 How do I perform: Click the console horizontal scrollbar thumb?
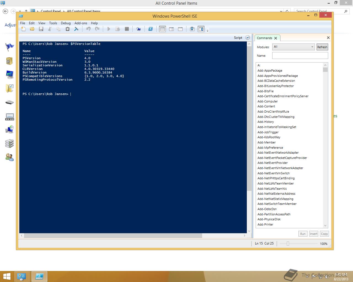click(113, 236)
